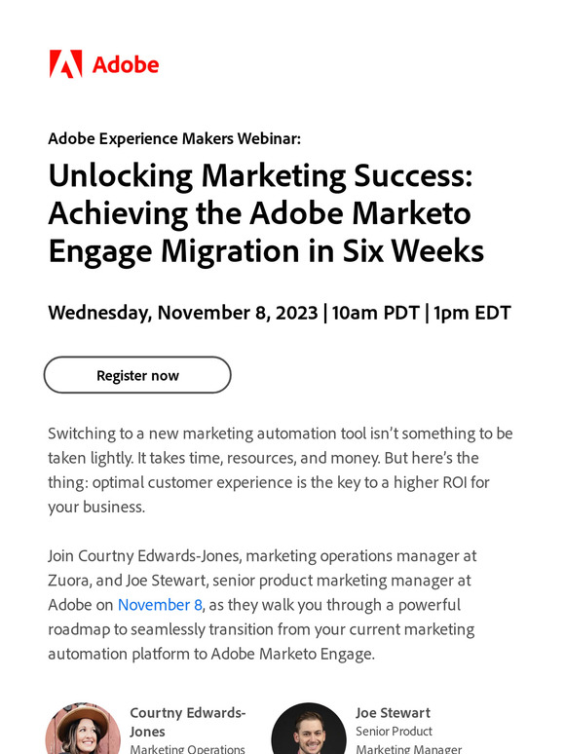Click the Senior Product Marketing Manager title
The image size is (565, 754).
tap(408, 740)
